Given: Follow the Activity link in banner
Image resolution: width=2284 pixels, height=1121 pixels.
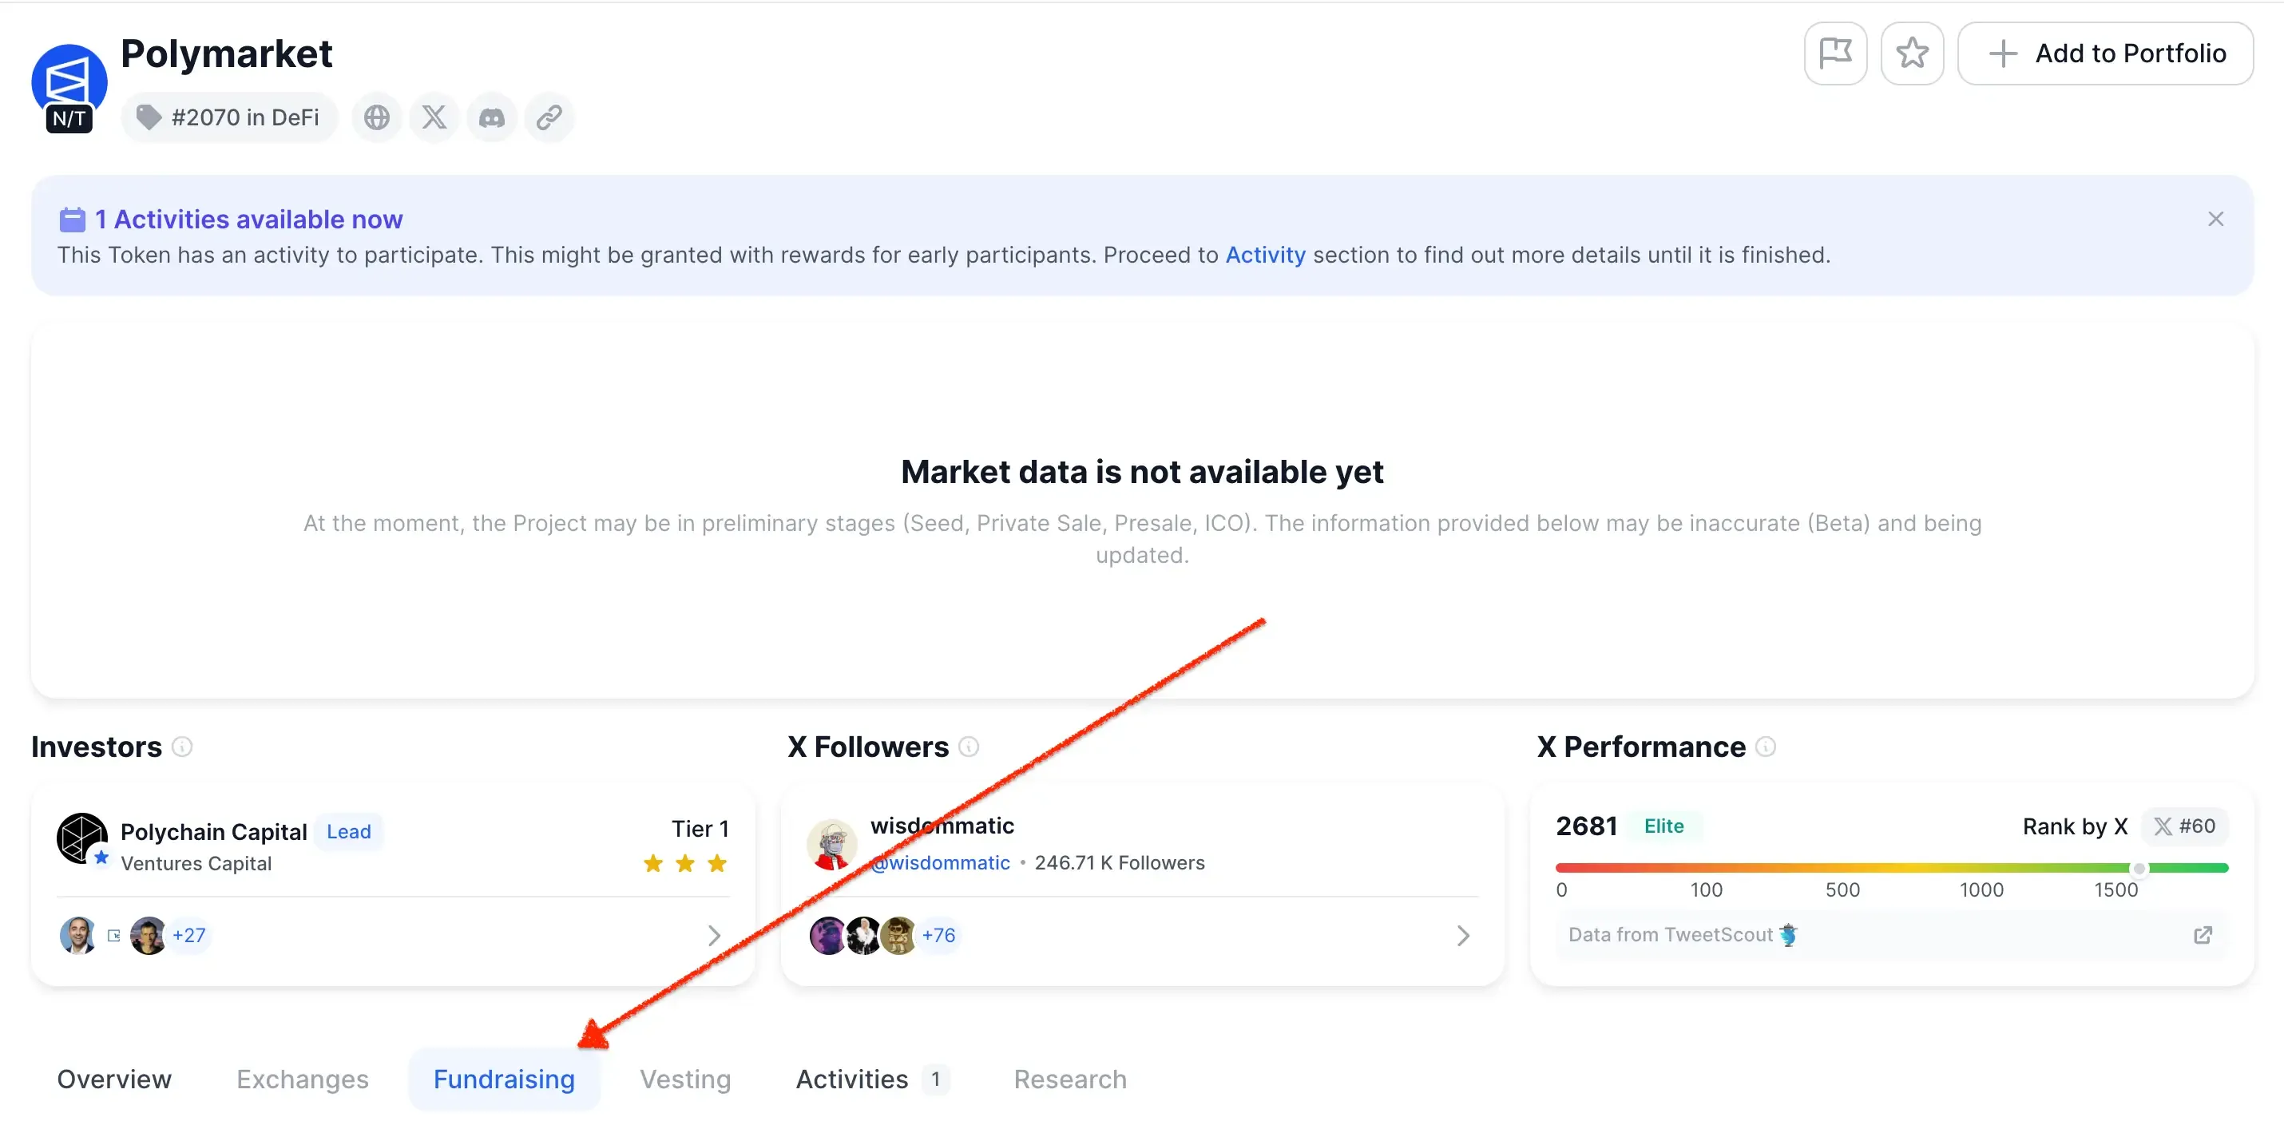Looking at the screenshot, I should click(x=1265, y=255).
